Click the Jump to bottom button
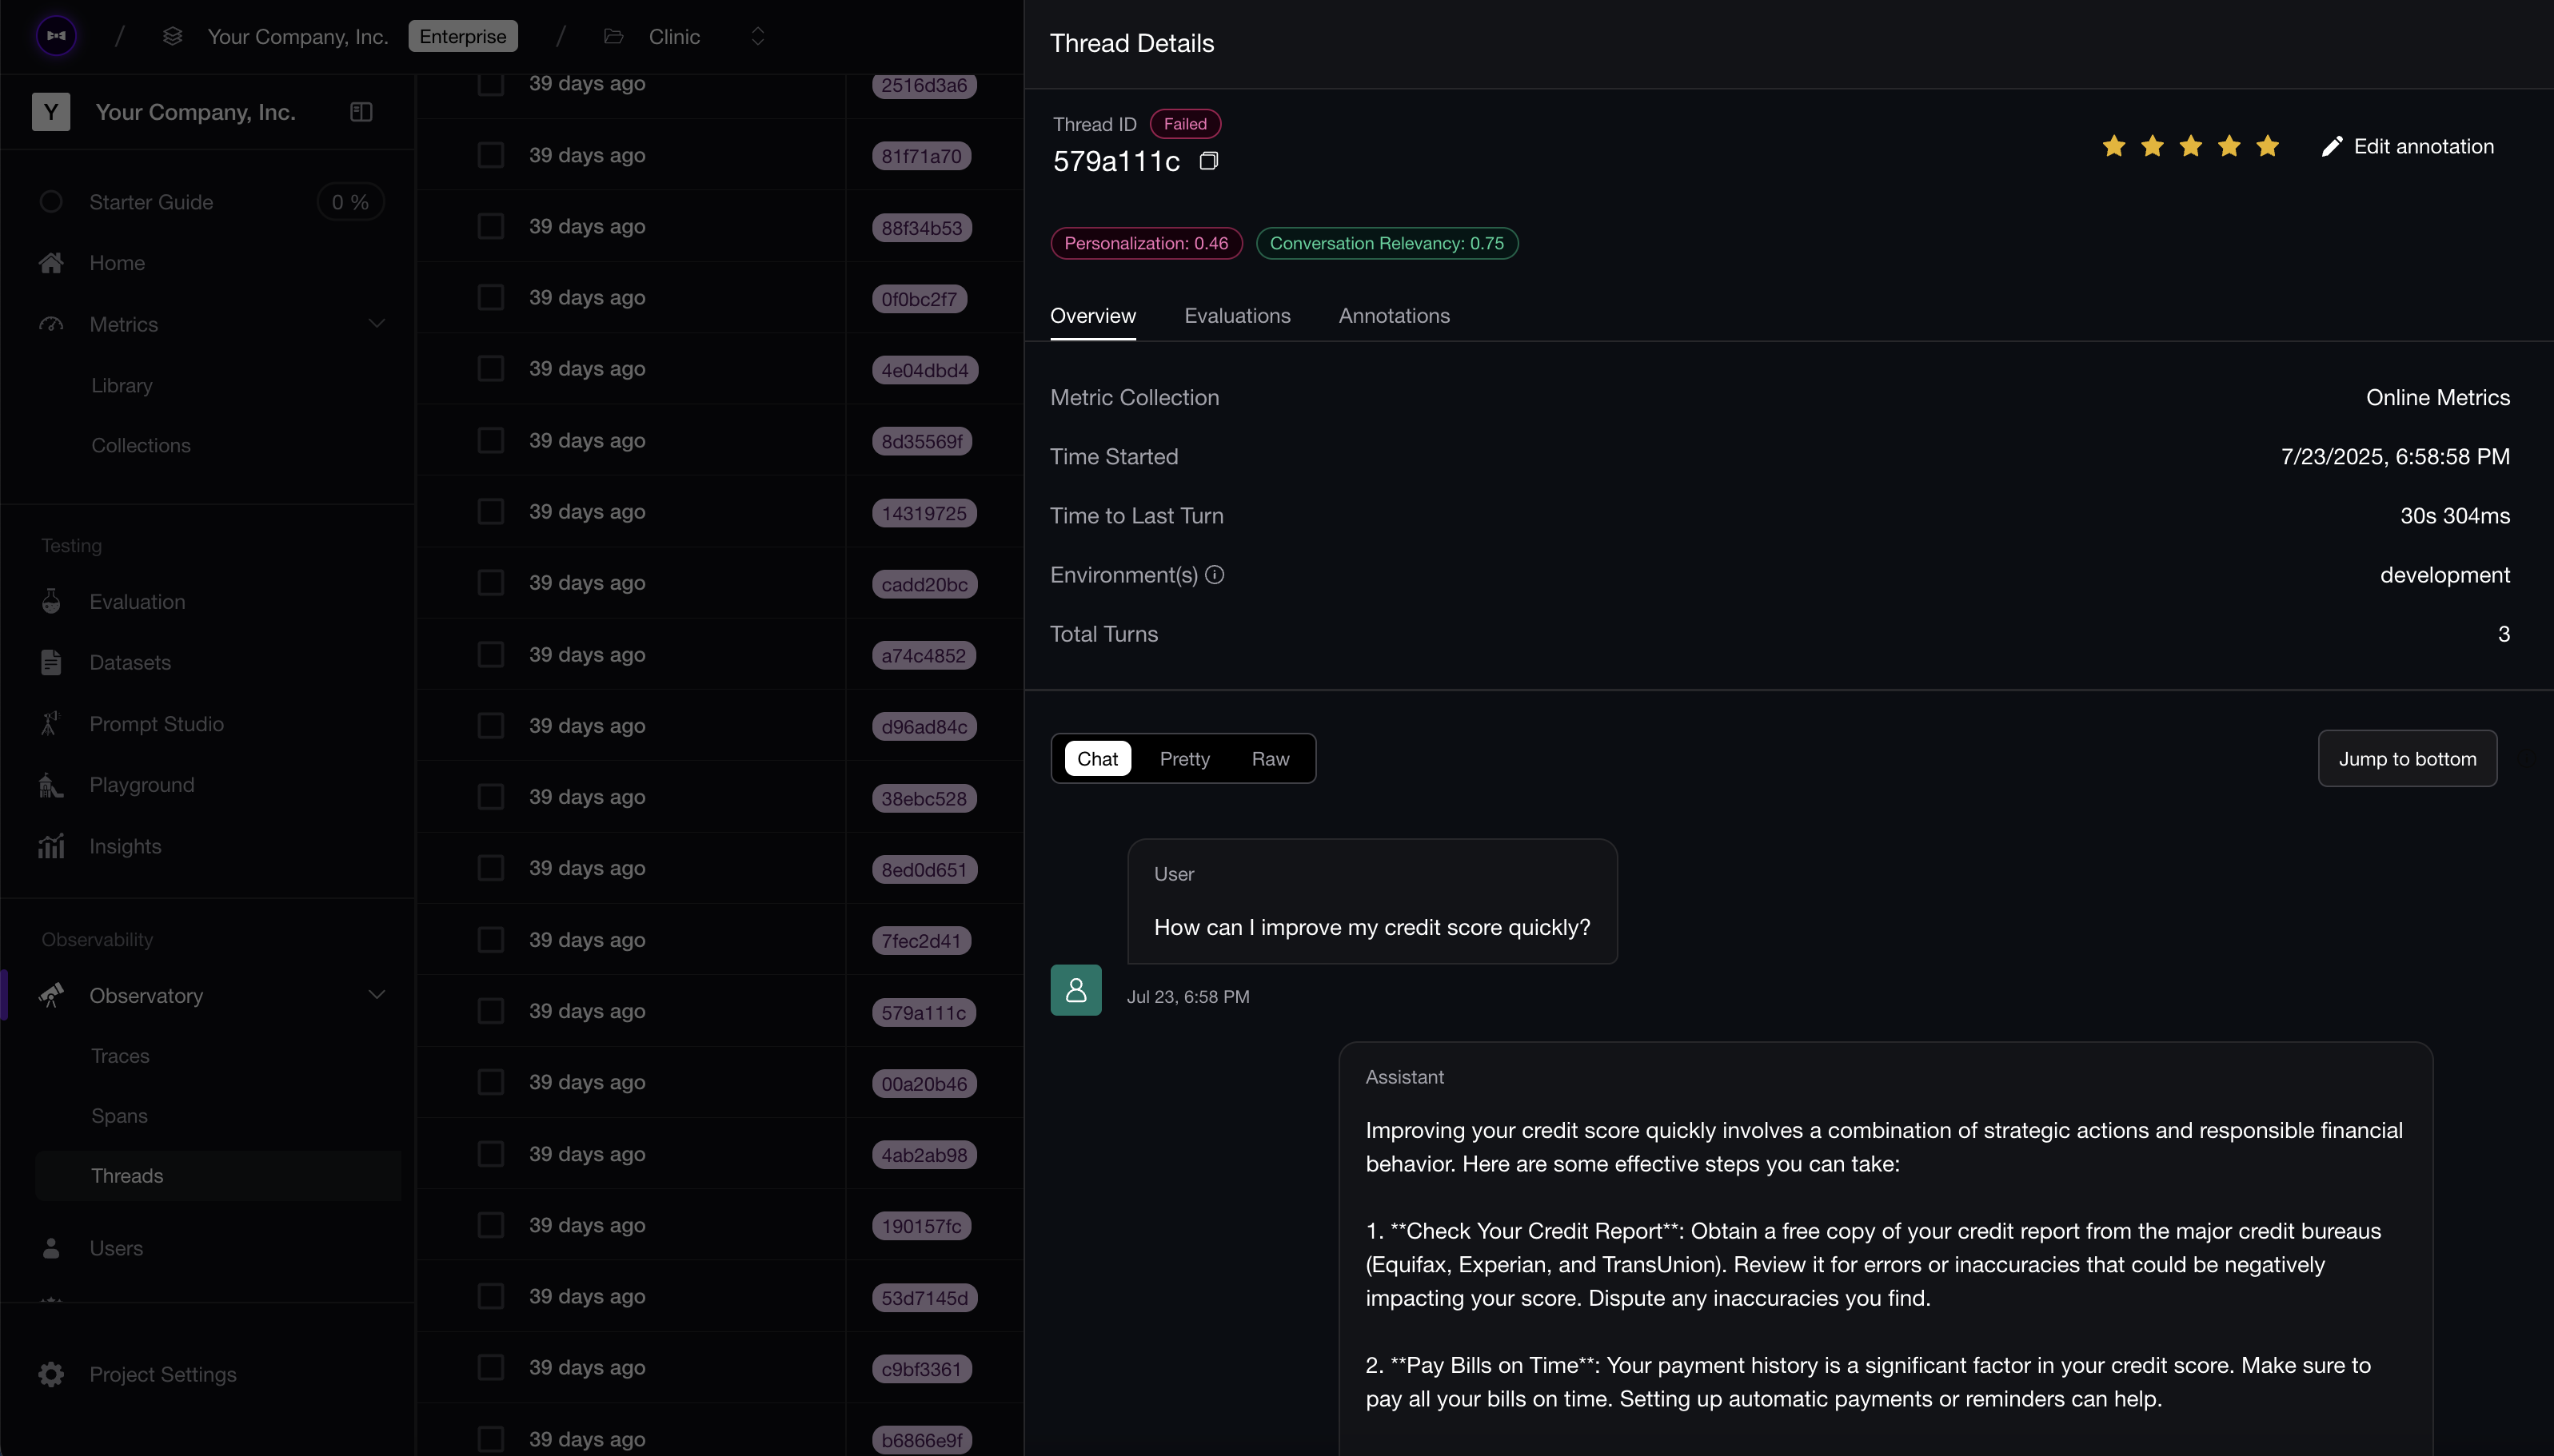Viewport: 2554px width, 1456px height. (x=2406, y=758)
